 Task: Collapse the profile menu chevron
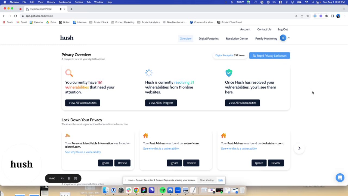point(289,38)
